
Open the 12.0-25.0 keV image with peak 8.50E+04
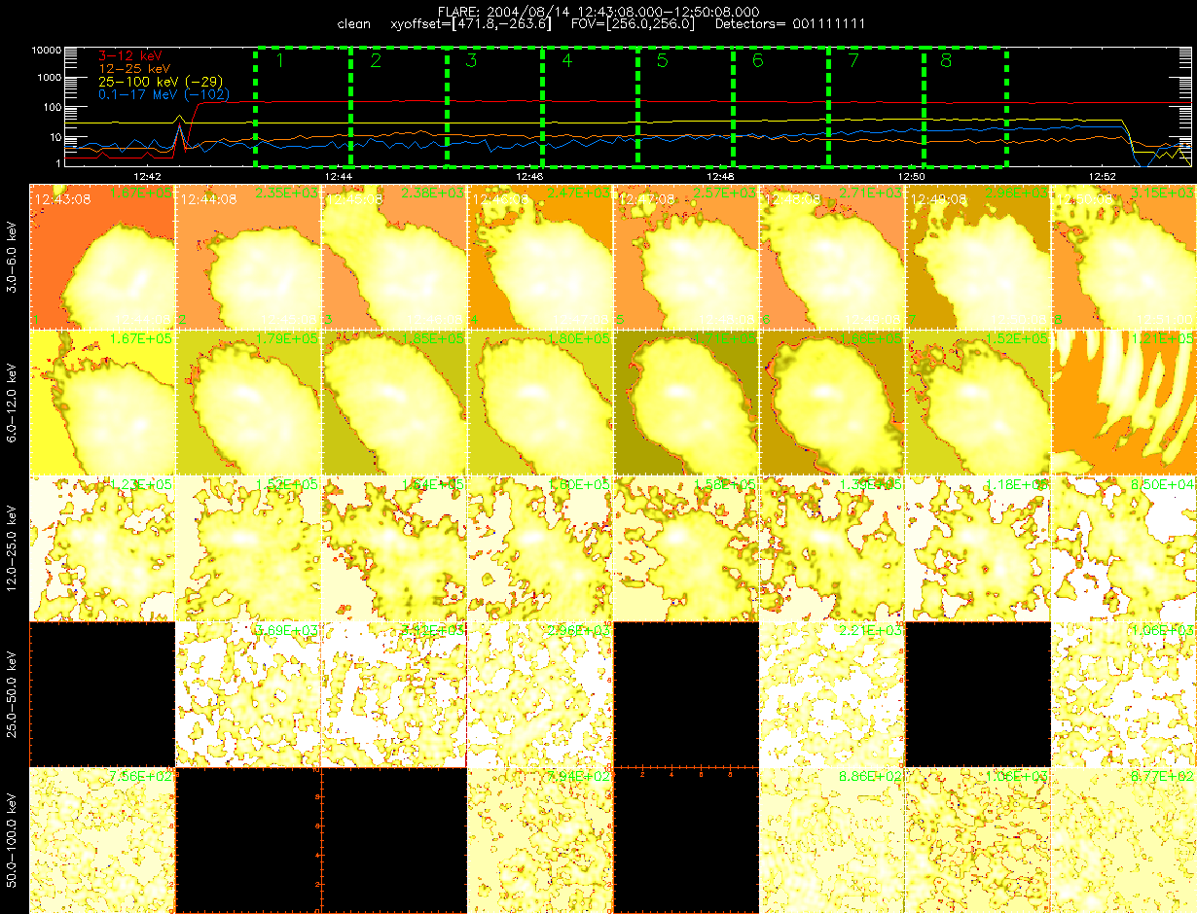1124,548
